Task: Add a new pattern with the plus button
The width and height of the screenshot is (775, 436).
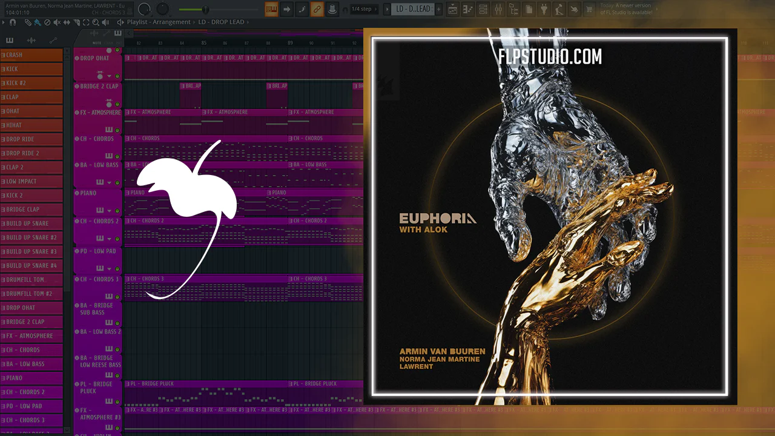Action: [439, 9]
